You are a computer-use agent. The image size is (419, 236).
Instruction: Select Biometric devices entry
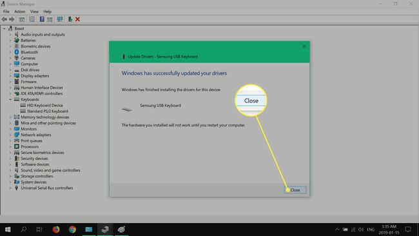point(35,46)
